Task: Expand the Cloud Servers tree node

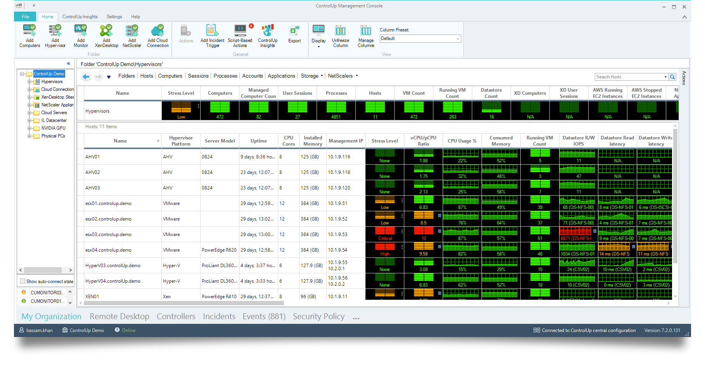Action: pos(29,113)
